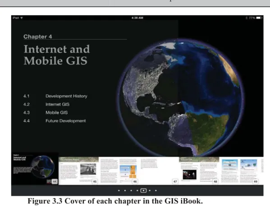
Task: Click the 'Chapter 4' heading
Action: click(x=38, y=37)
